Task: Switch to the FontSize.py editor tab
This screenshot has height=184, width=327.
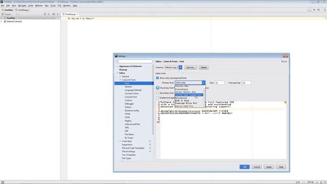Action: [x=70, y=14]
